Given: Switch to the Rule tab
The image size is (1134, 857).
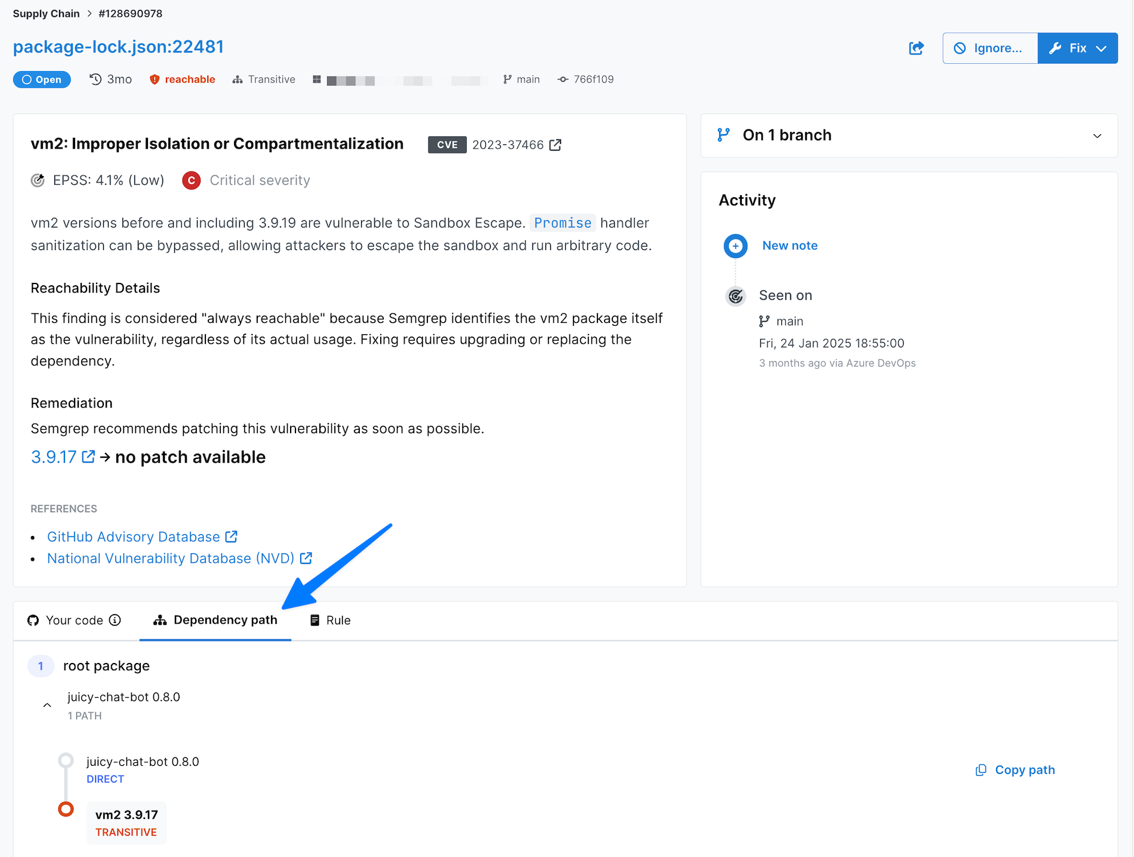Looking at the screenshot, I should pyautogui.click(x=330, y=620).
